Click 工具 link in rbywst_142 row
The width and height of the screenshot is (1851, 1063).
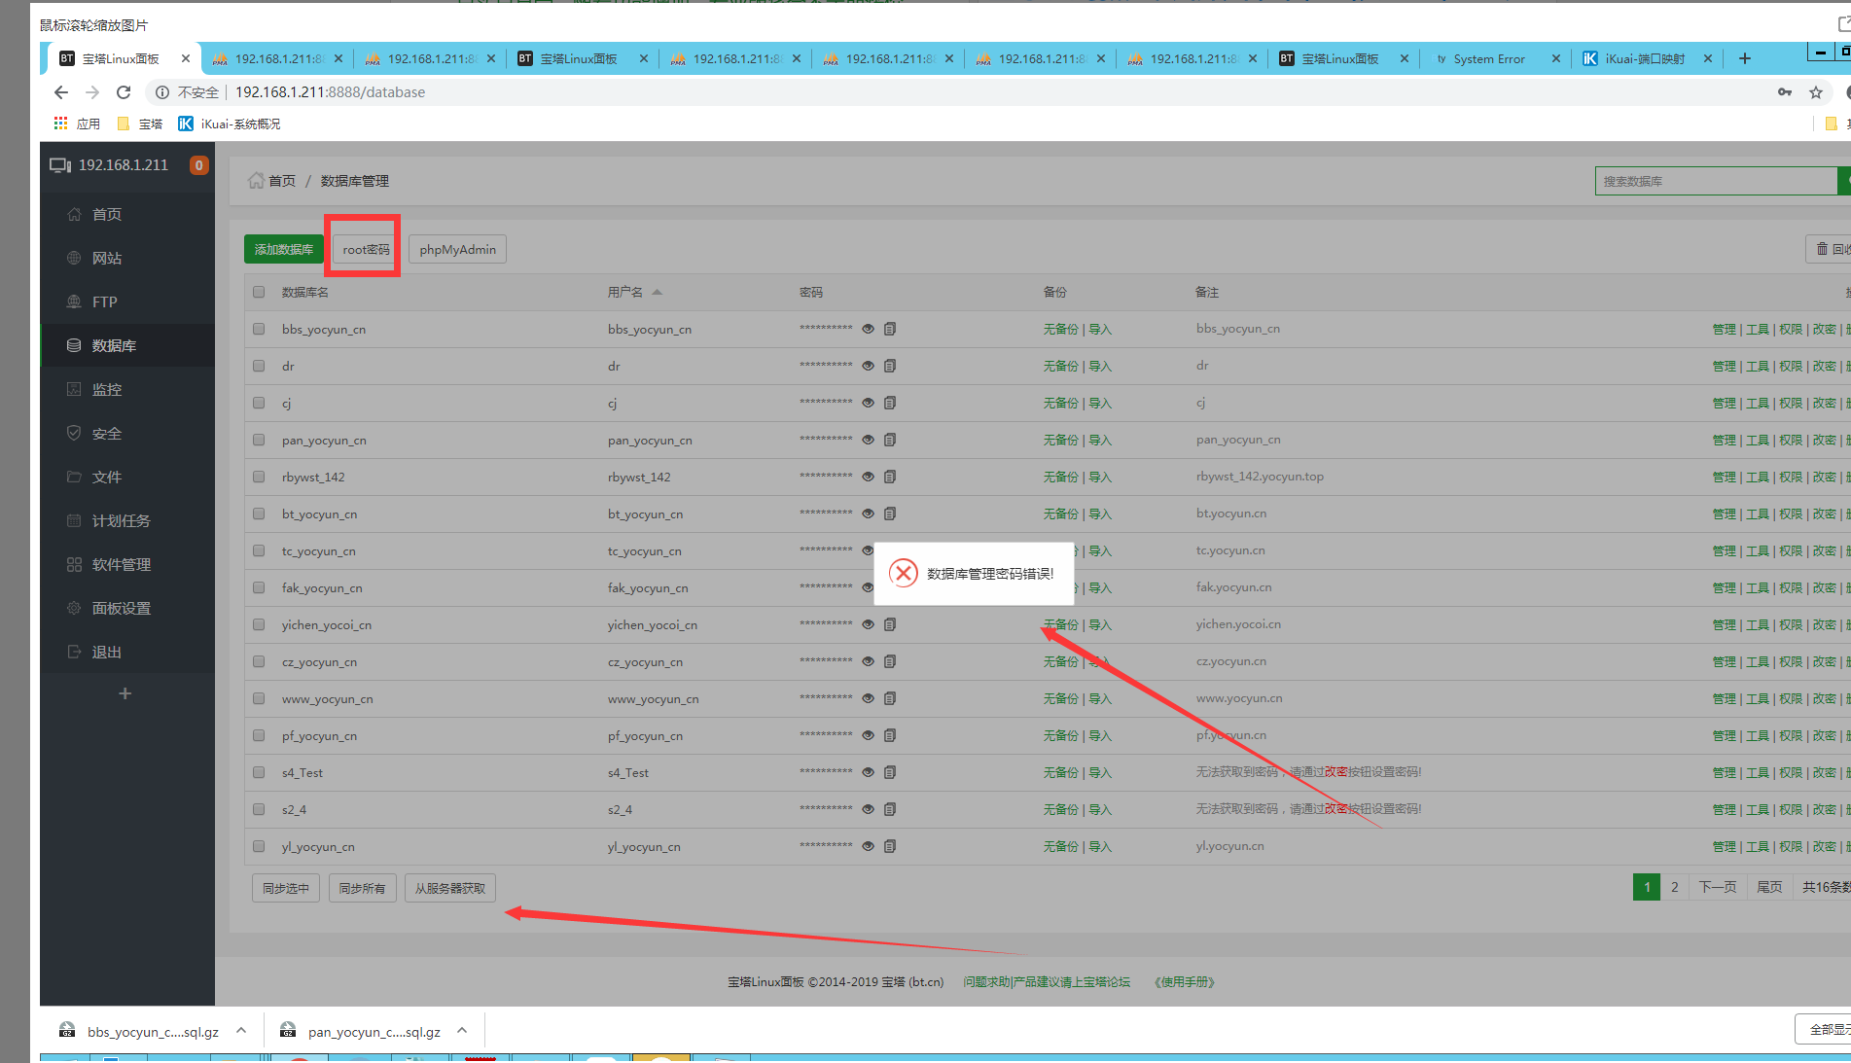pyautogui.click(x=1758, y=477)
